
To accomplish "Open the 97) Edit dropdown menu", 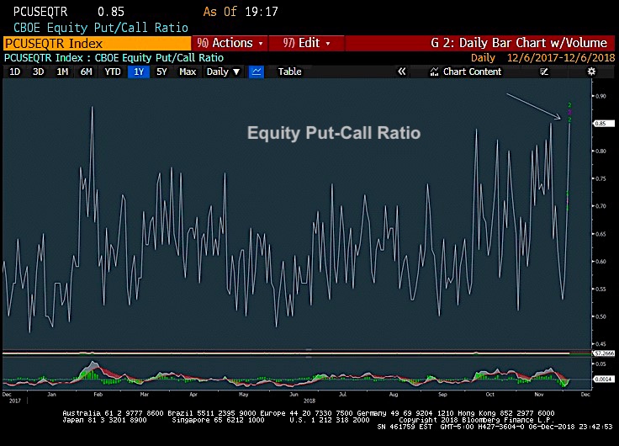I will coord(306,43).
